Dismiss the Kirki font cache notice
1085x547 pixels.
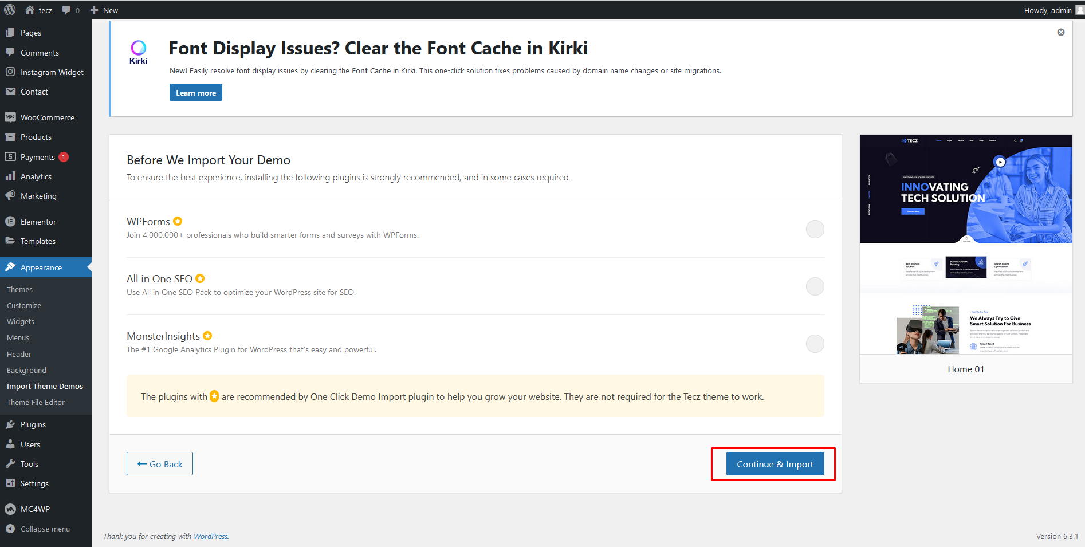point(1060,32)
